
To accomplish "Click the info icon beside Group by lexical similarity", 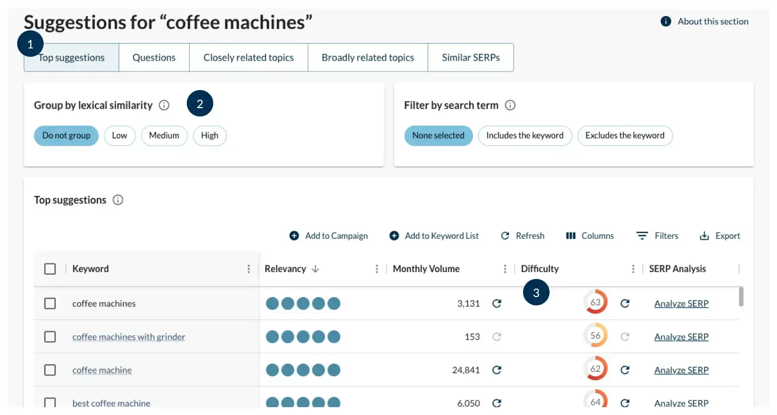I will (164, 105).
